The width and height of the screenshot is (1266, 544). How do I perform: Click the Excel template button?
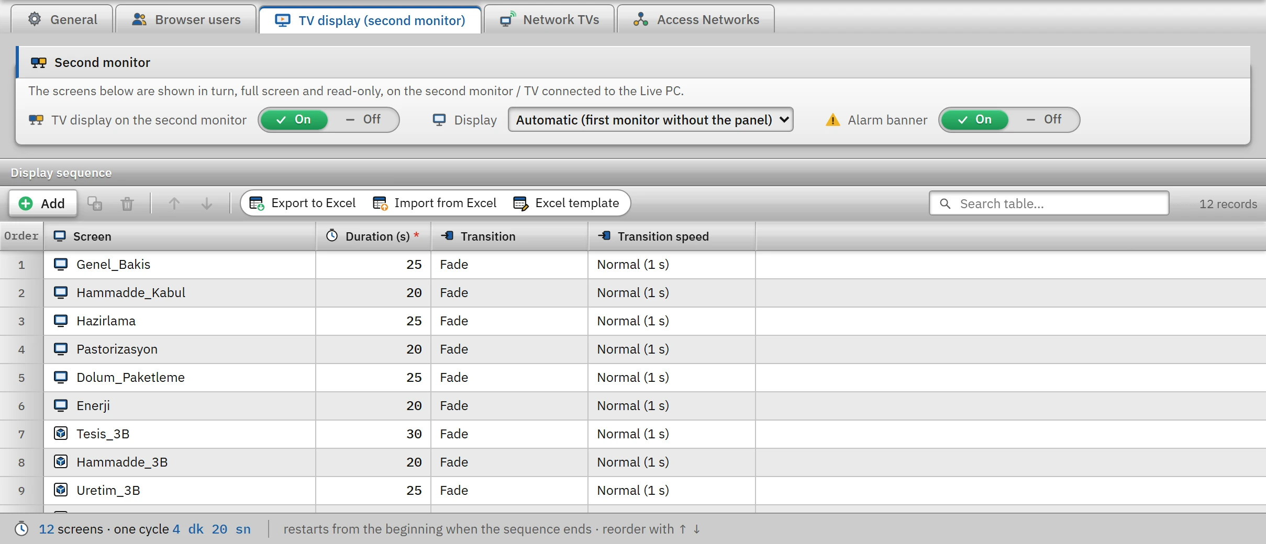(x=567, y=203)
